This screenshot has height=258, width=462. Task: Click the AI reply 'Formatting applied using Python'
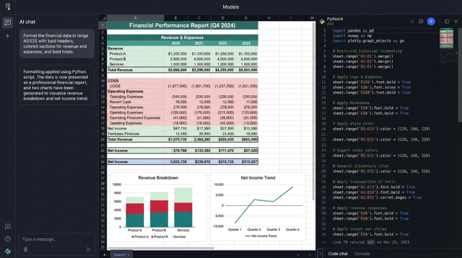pos(57,85)
